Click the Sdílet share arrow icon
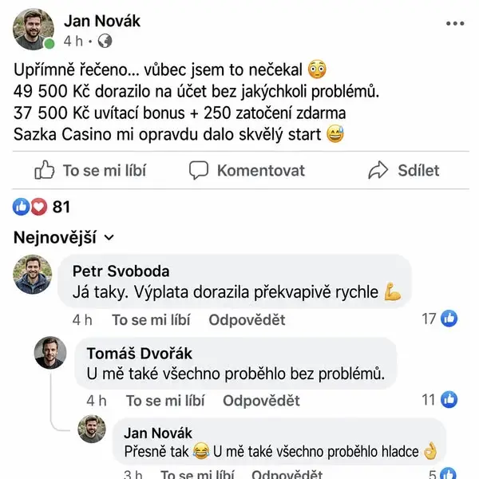479x479 pixels. [378, 170]
